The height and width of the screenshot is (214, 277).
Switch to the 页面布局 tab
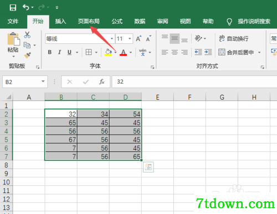(x=89, y=22)
